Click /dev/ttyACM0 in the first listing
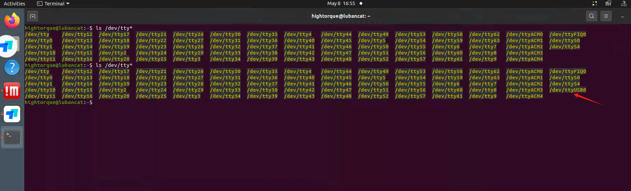This screenshot has height=191, width=631. pyautogui.click(x=524, y=34)
